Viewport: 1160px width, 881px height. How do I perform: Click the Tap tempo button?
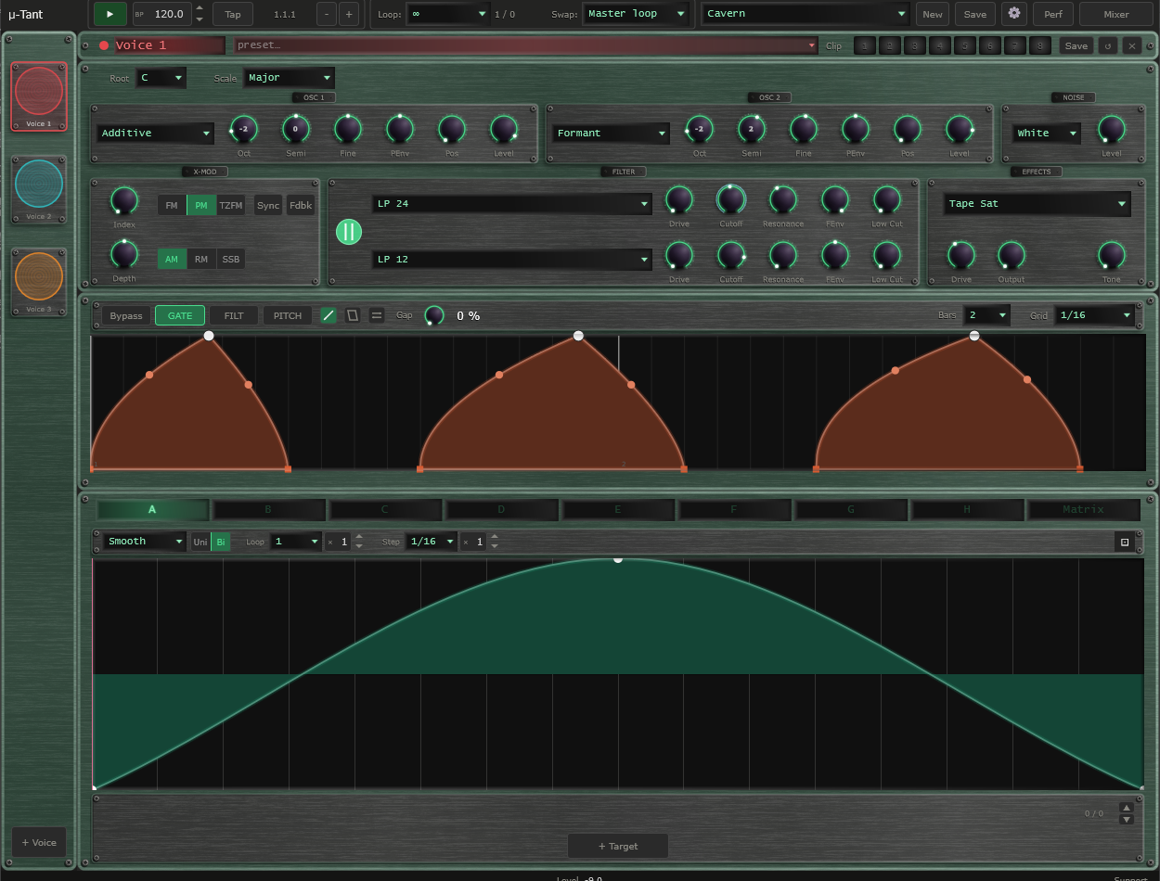click(233, 14)
